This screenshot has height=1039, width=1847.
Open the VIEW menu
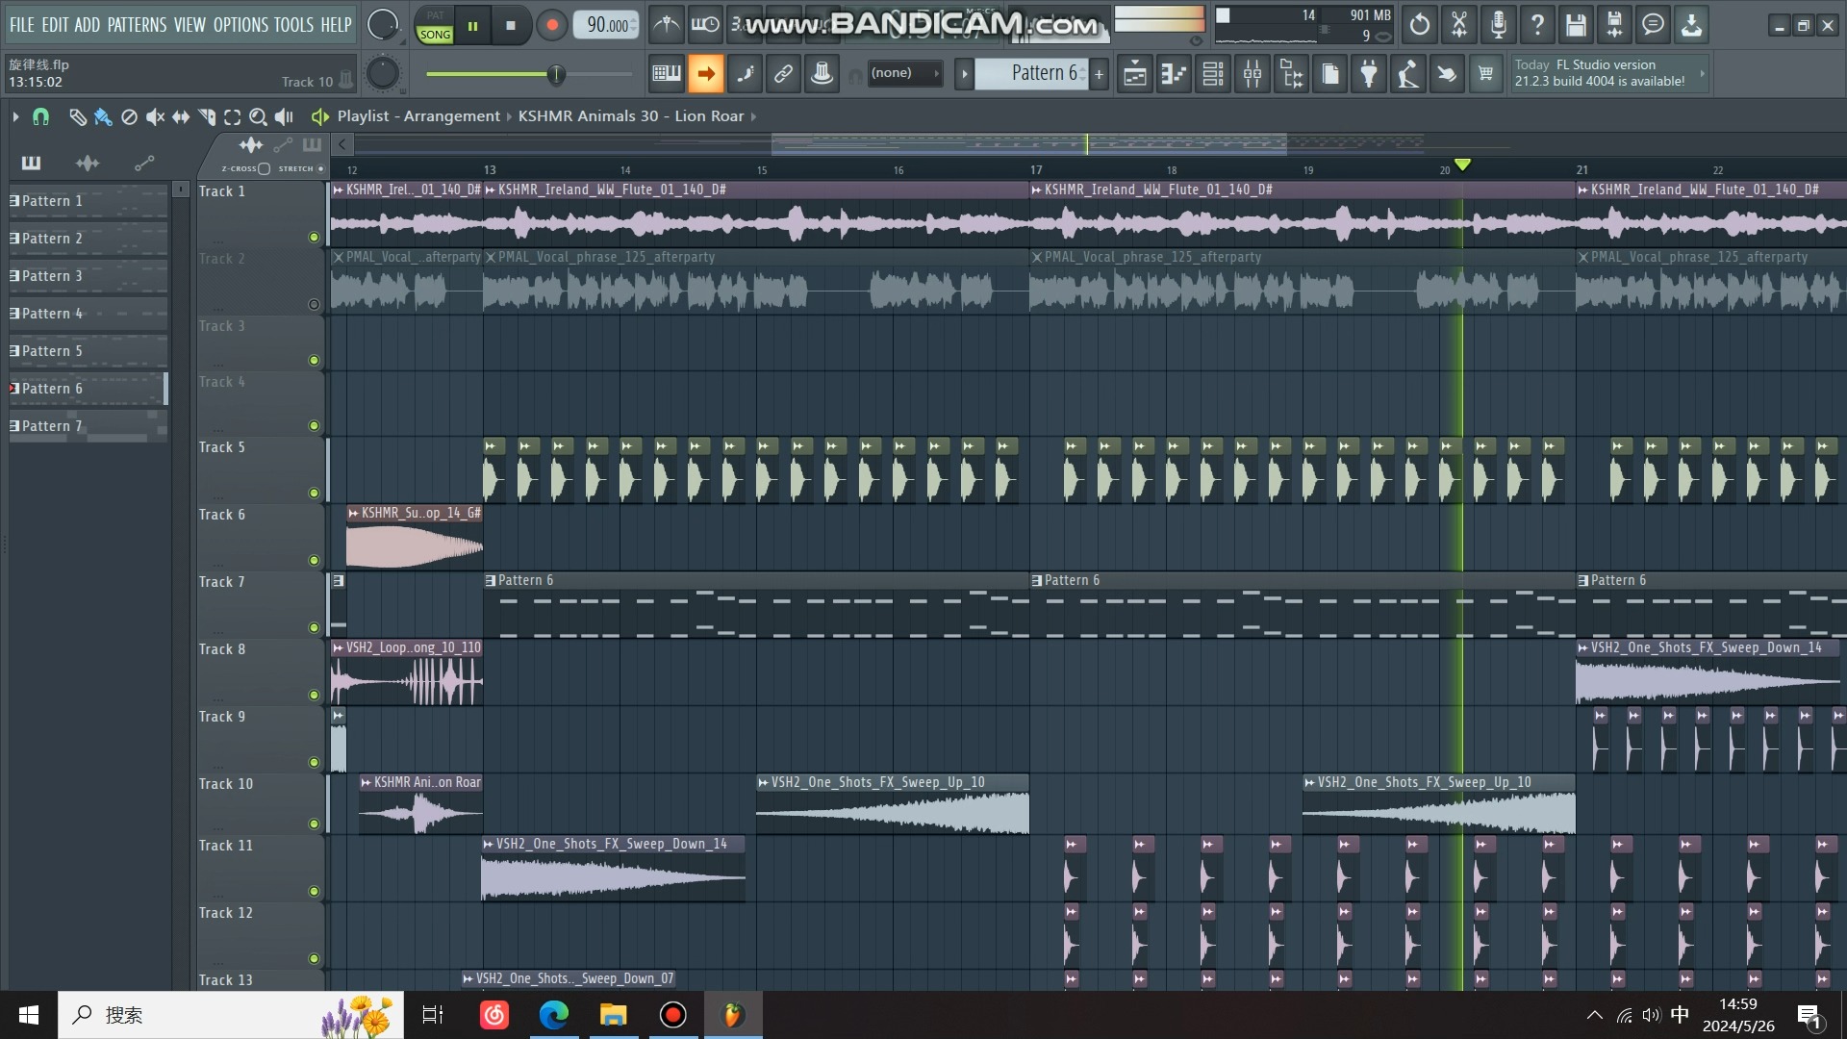190,25
